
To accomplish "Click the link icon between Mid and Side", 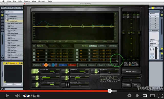I will coord(49,65).
